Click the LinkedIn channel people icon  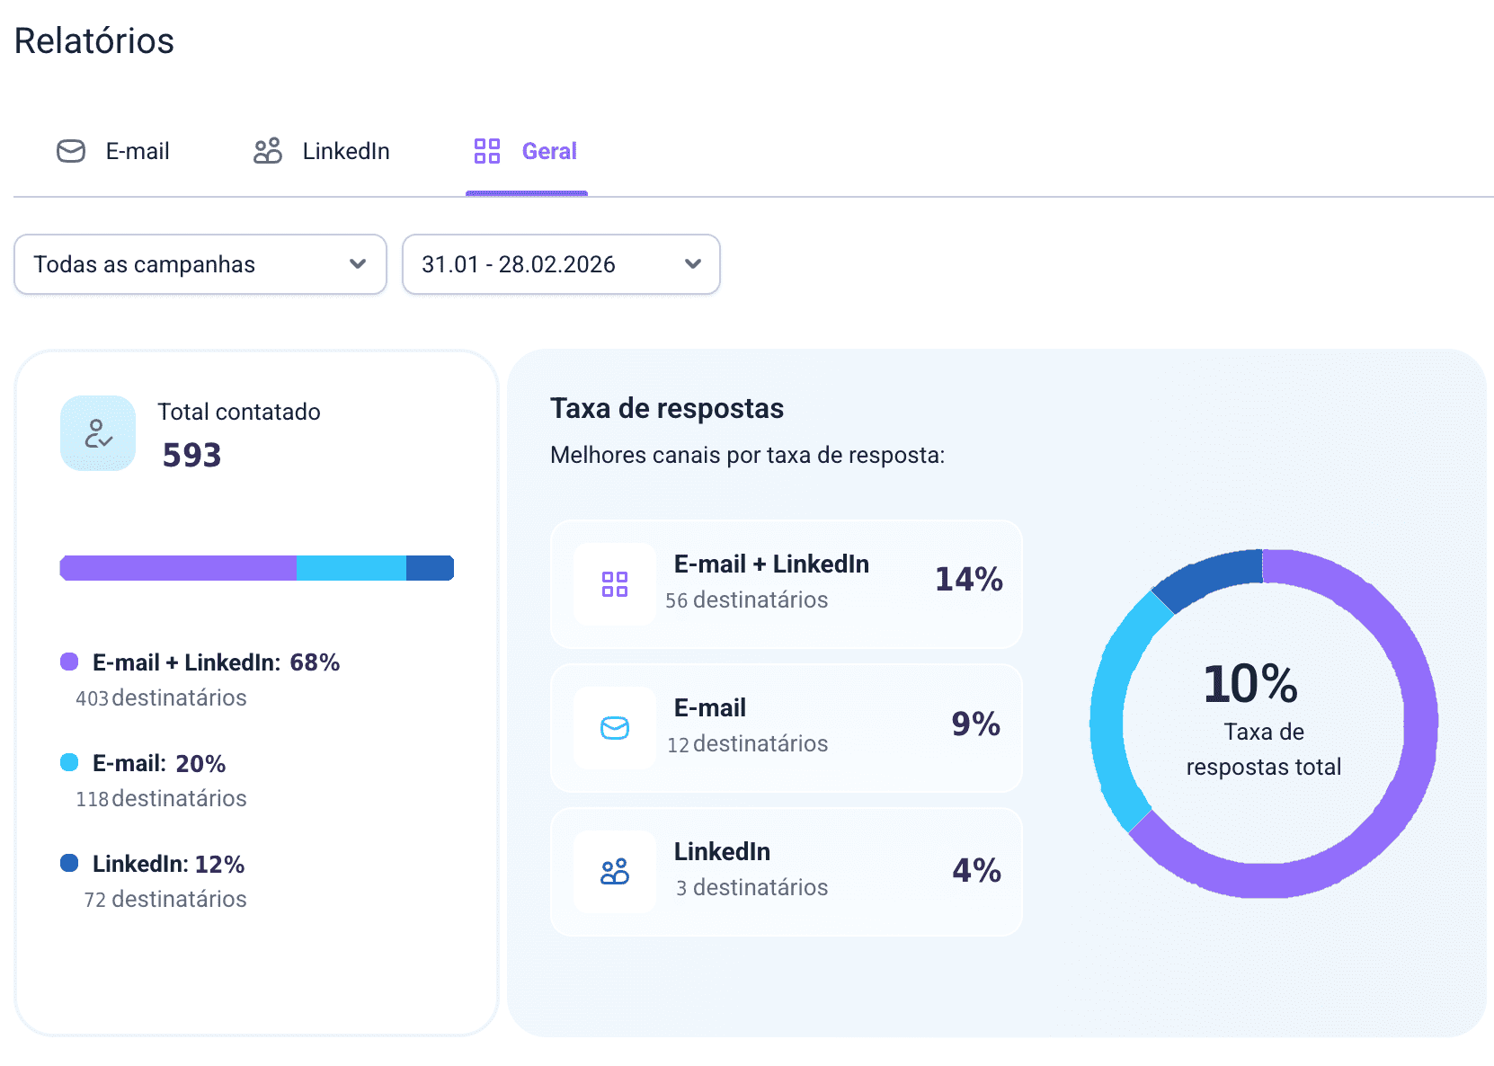[615, 872]
